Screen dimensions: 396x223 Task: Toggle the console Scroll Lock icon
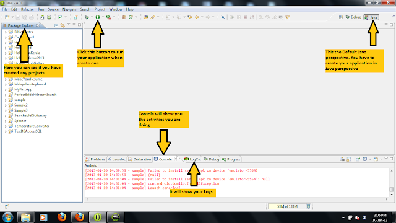(x=349, y=159)
